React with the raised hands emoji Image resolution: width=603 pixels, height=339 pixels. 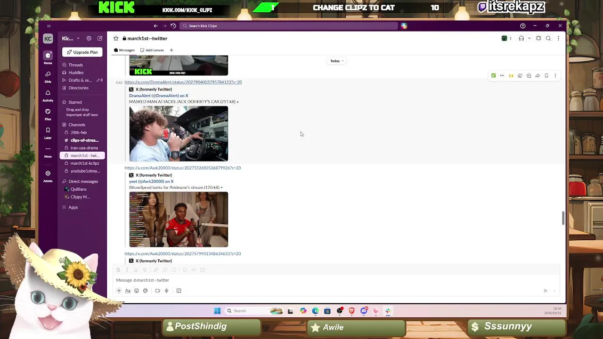point(511,76)
